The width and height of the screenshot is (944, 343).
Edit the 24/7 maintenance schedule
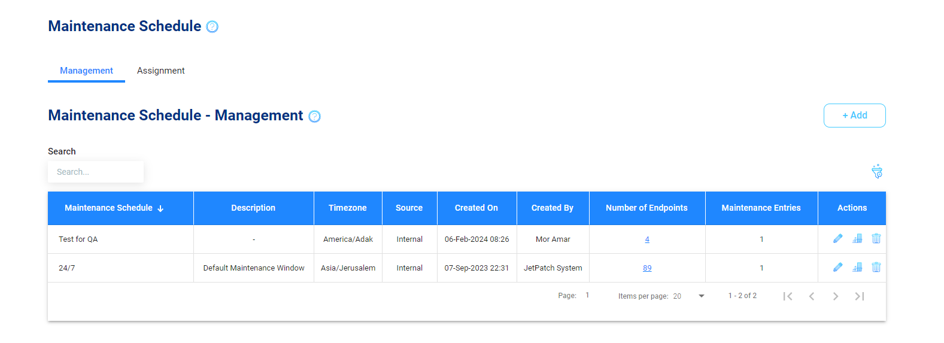pyautogui.click(x=837, y=268)
